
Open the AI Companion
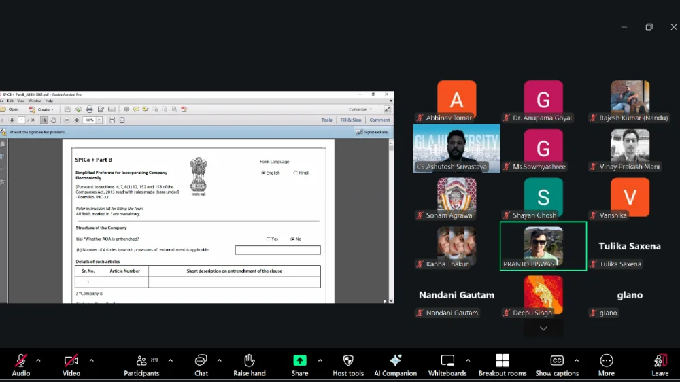coord(395,361)
